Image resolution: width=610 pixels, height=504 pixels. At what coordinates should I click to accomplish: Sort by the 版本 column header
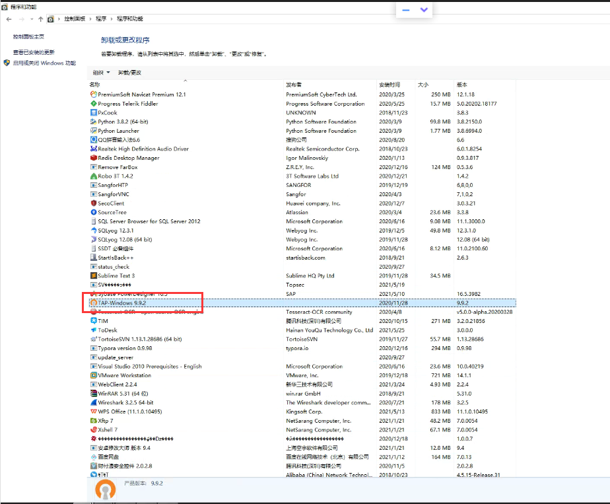click(x=485, y=85)
